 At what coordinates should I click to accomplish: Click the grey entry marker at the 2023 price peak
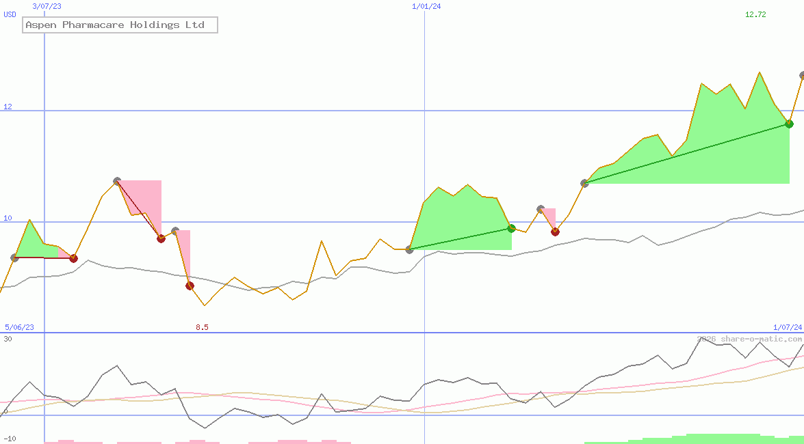(x=117, y=181)
